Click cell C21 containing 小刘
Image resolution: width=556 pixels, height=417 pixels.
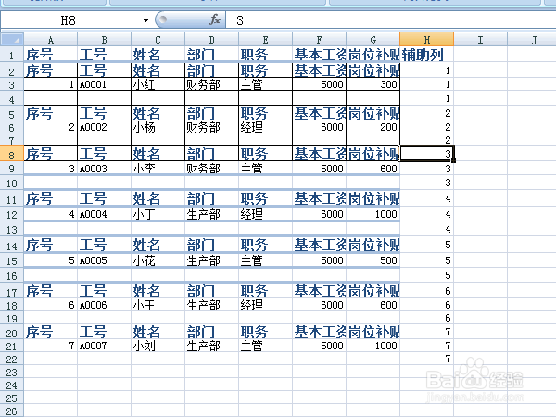[x=158, y=346]
